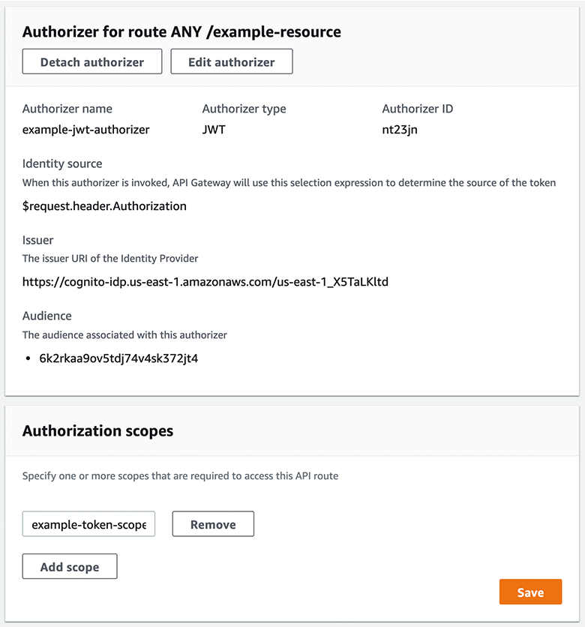Click the Authorization scopes heading
The height and width of the screenshot is (627, 585).
(x=97, y=430)
